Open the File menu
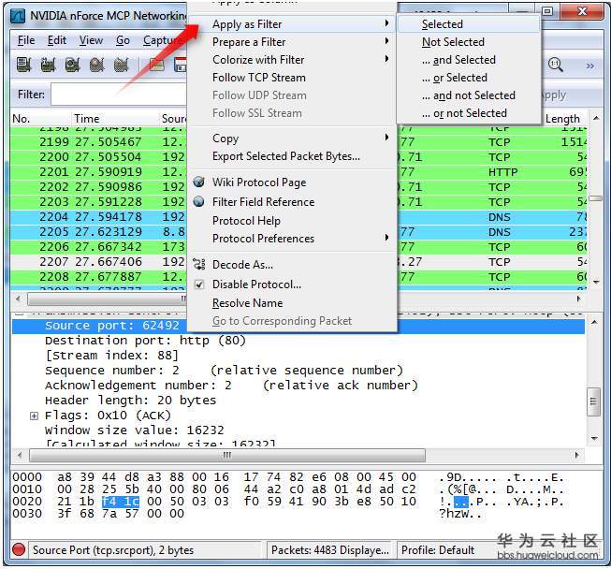Viewport: 611px width, 569px height. (26, 40)
